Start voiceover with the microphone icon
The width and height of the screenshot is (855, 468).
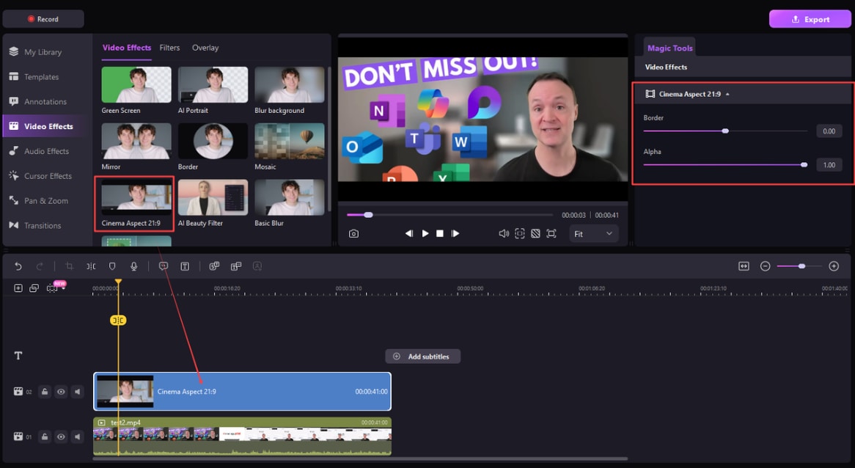(x=133, y=266)
